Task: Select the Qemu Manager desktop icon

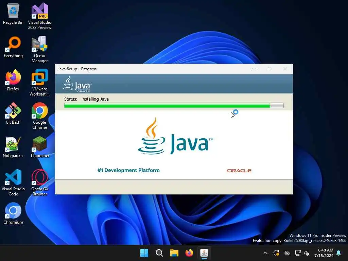Action: (39, 50)
